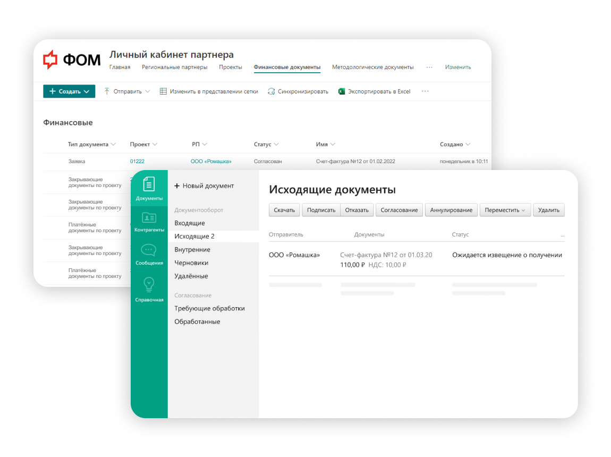Open project 01222 link
611x457 pixels.
137,161
